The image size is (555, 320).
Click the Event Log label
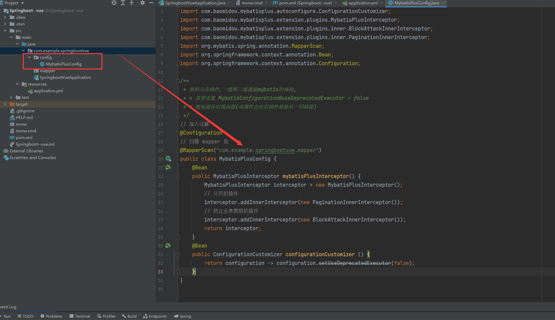click(x=8, y=307)
